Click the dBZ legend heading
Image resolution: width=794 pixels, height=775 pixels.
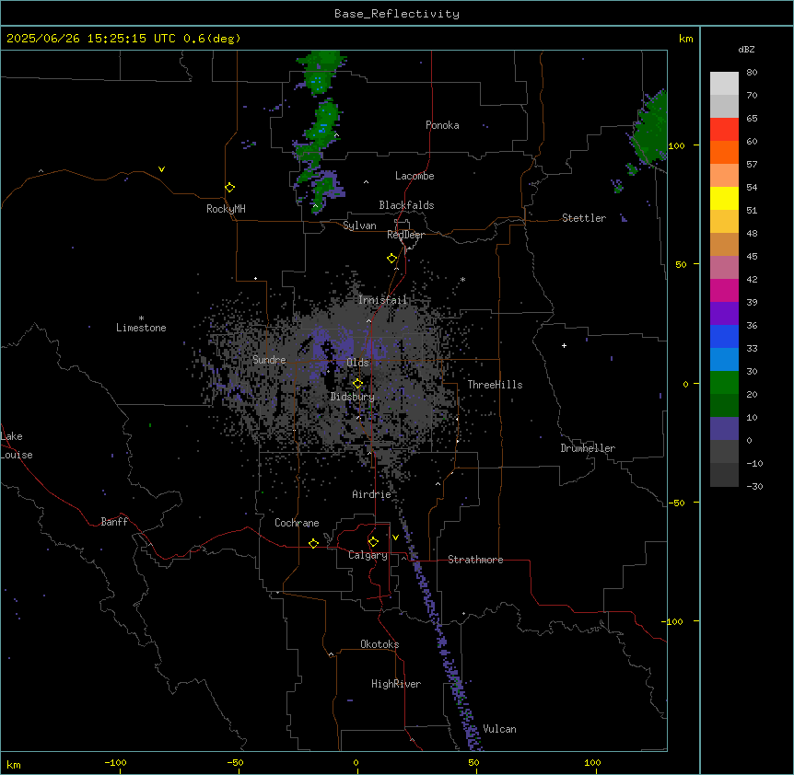(x=746, y=49)
